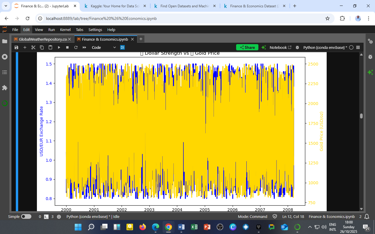Screen dimensions: 375x234
Task: Open the property inspector gears icon
Action: coord(370,42)
